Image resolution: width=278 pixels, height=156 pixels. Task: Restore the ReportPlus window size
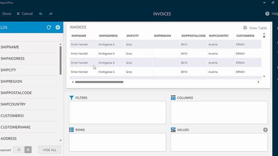(x=273, y=3)
